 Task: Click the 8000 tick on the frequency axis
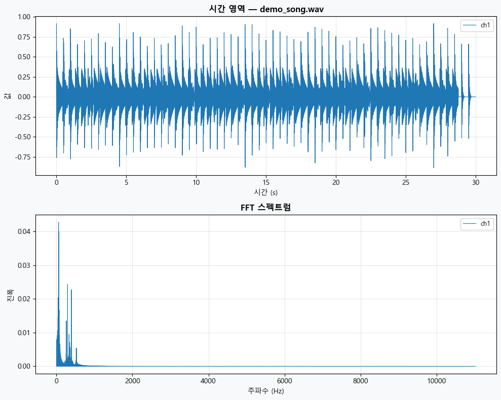(x=361, y=381)
